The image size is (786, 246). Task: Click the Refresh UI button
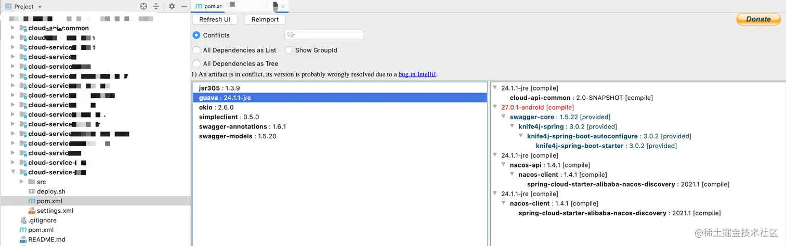[215, 19]
